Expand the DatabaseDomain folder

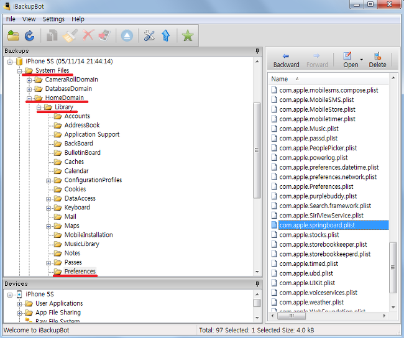coord(29,89)
